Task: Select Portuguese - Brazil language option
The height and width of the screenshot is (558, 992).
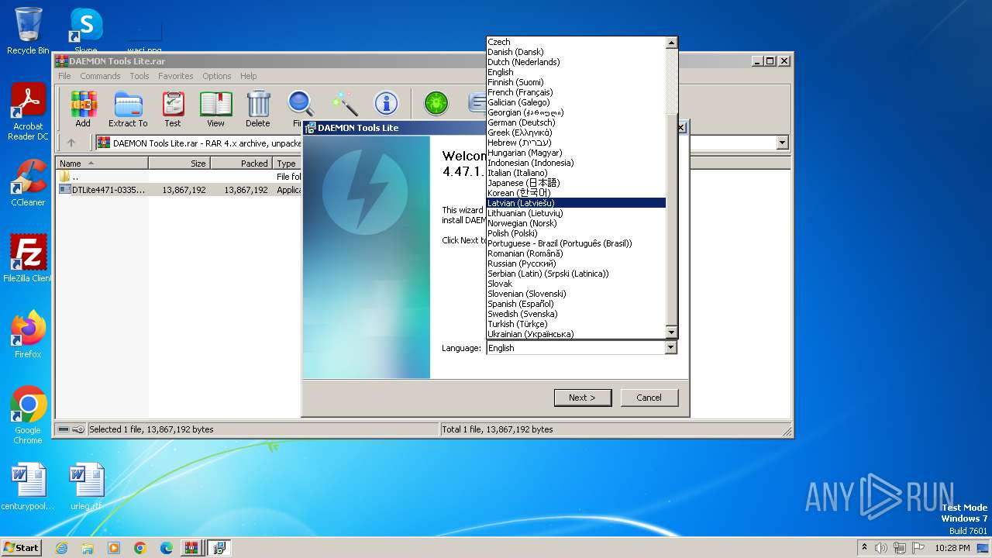Action: 576,243
